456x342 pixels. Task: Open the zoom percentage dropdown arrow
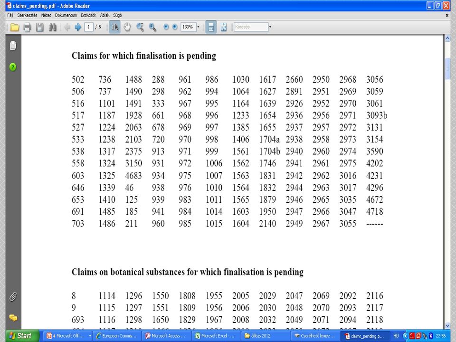(199, 27)
